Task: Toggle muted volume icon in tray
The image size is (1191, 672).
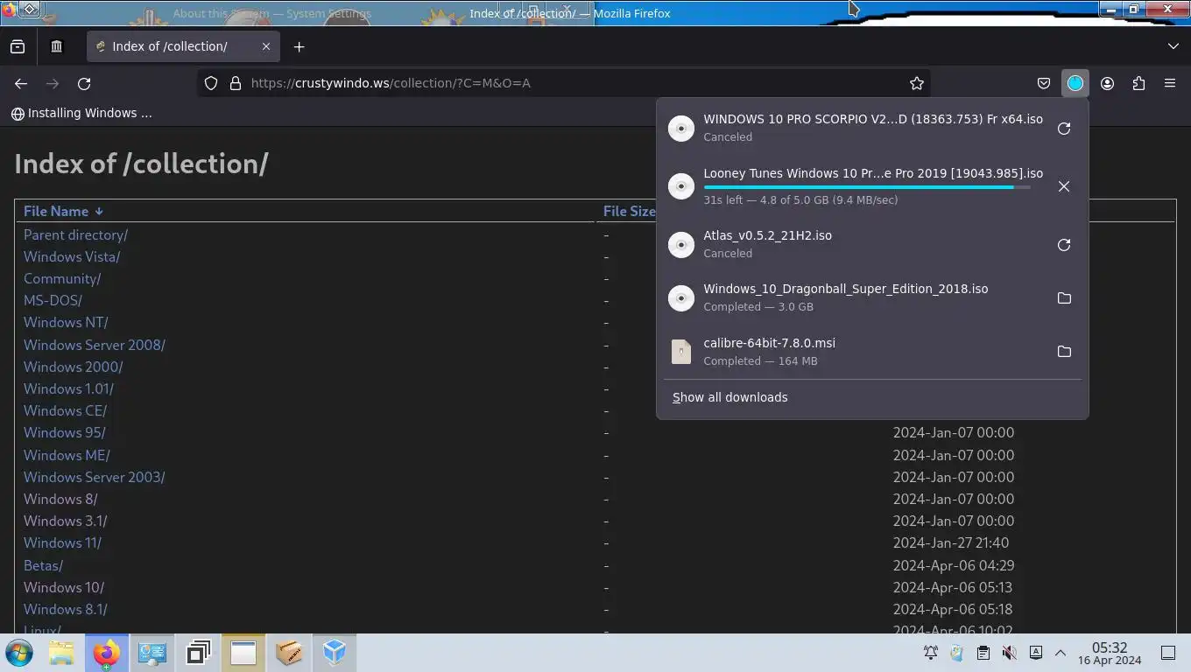Action: pos(1009,653)
